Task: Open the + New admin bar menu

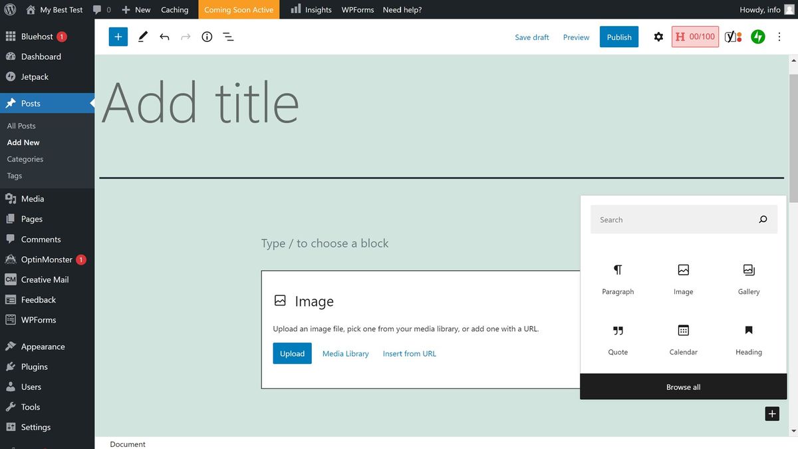Action: 136,9
